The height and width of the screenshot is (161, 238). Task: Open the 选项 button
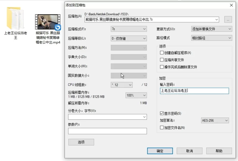81,142
